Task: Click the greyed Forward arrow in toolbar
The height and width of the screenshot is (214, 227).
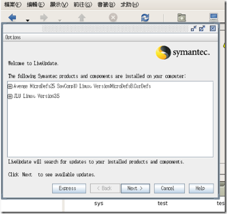Action: [44, 17]
